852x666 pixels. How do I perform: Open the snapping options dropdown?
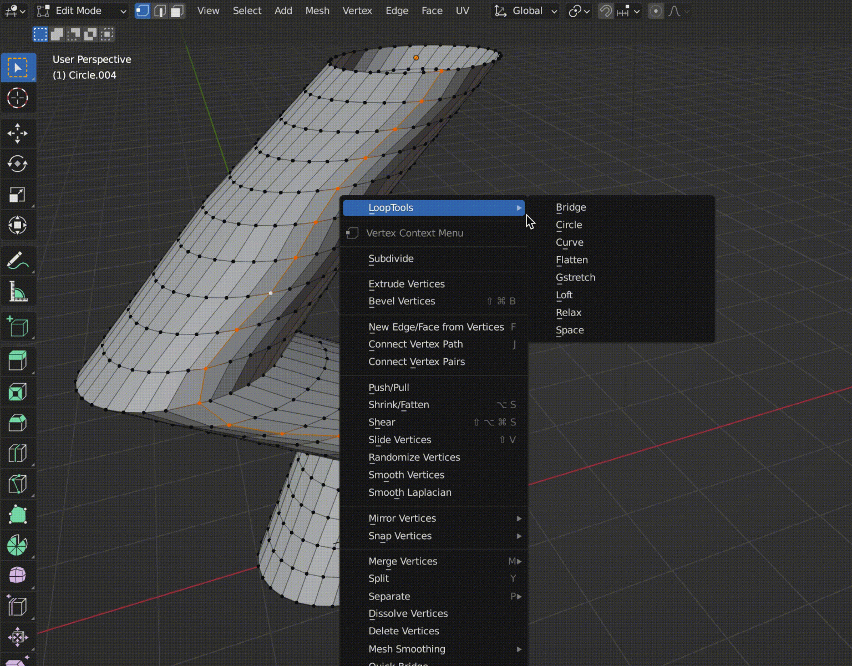636,11
